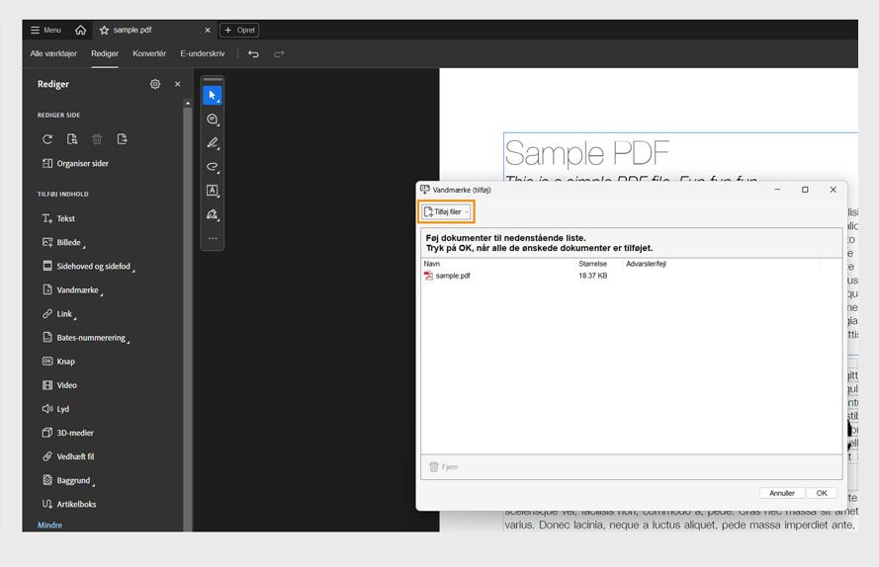Image resolution: width=879 pixels, height=567 pixels.
Task: Expand Sidehoved og sidefod options
Action: (x=88, y=266)
